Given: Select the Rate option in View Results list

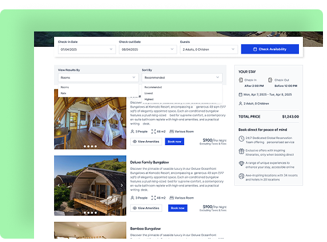Looking at the screenshot, I should (63, 94).
